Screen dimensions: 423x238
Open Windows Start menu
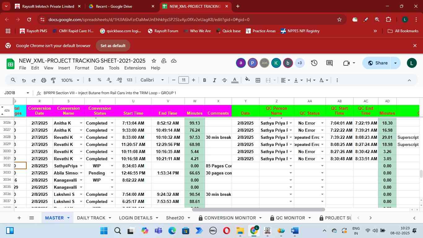tap(104, 231)
